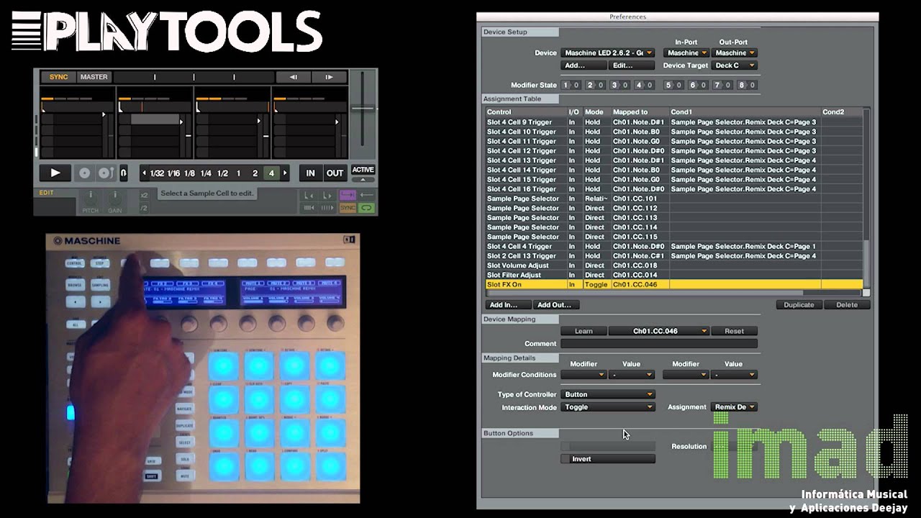Screen dimensions: 921x518
Task: Click the deck volume fader
Action: coord(363,109)
